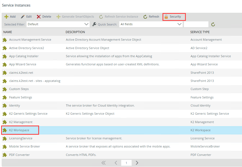The image size is (242, 167).
Task: Click the K2 Workspace puzzle icon
Action: (5, 130)
